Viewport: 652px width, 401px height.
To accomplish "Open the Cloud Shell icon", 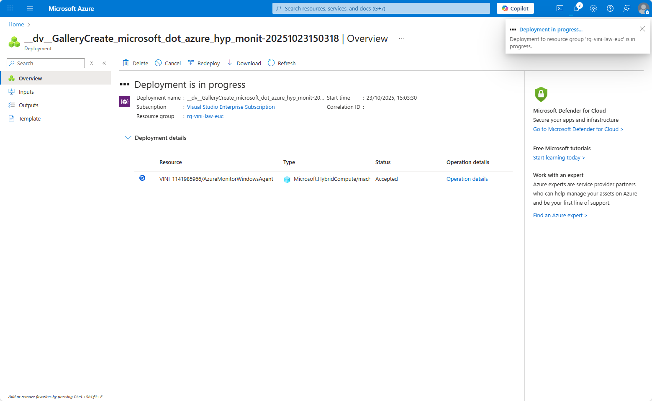I will [560, 8].
